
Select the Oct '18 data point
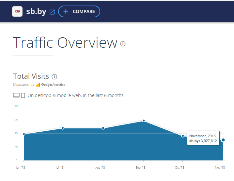tap(183, 136)
